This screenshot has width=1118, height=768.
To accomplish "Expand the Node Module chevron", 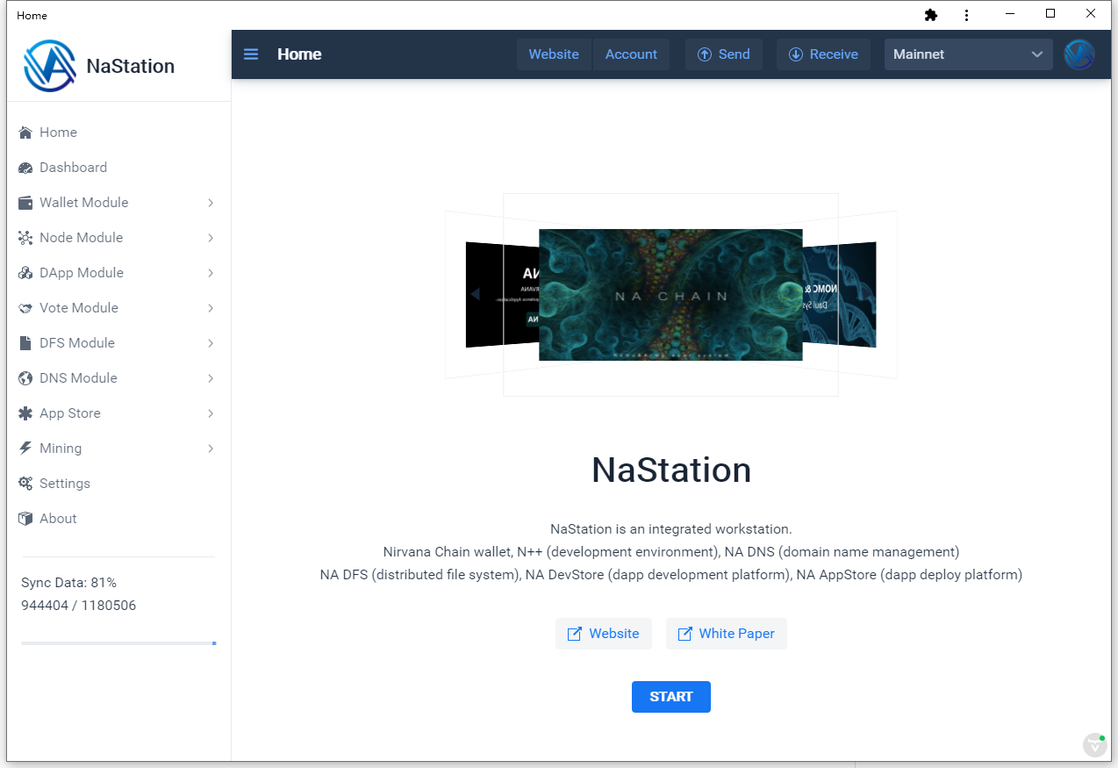I will 211,238.
